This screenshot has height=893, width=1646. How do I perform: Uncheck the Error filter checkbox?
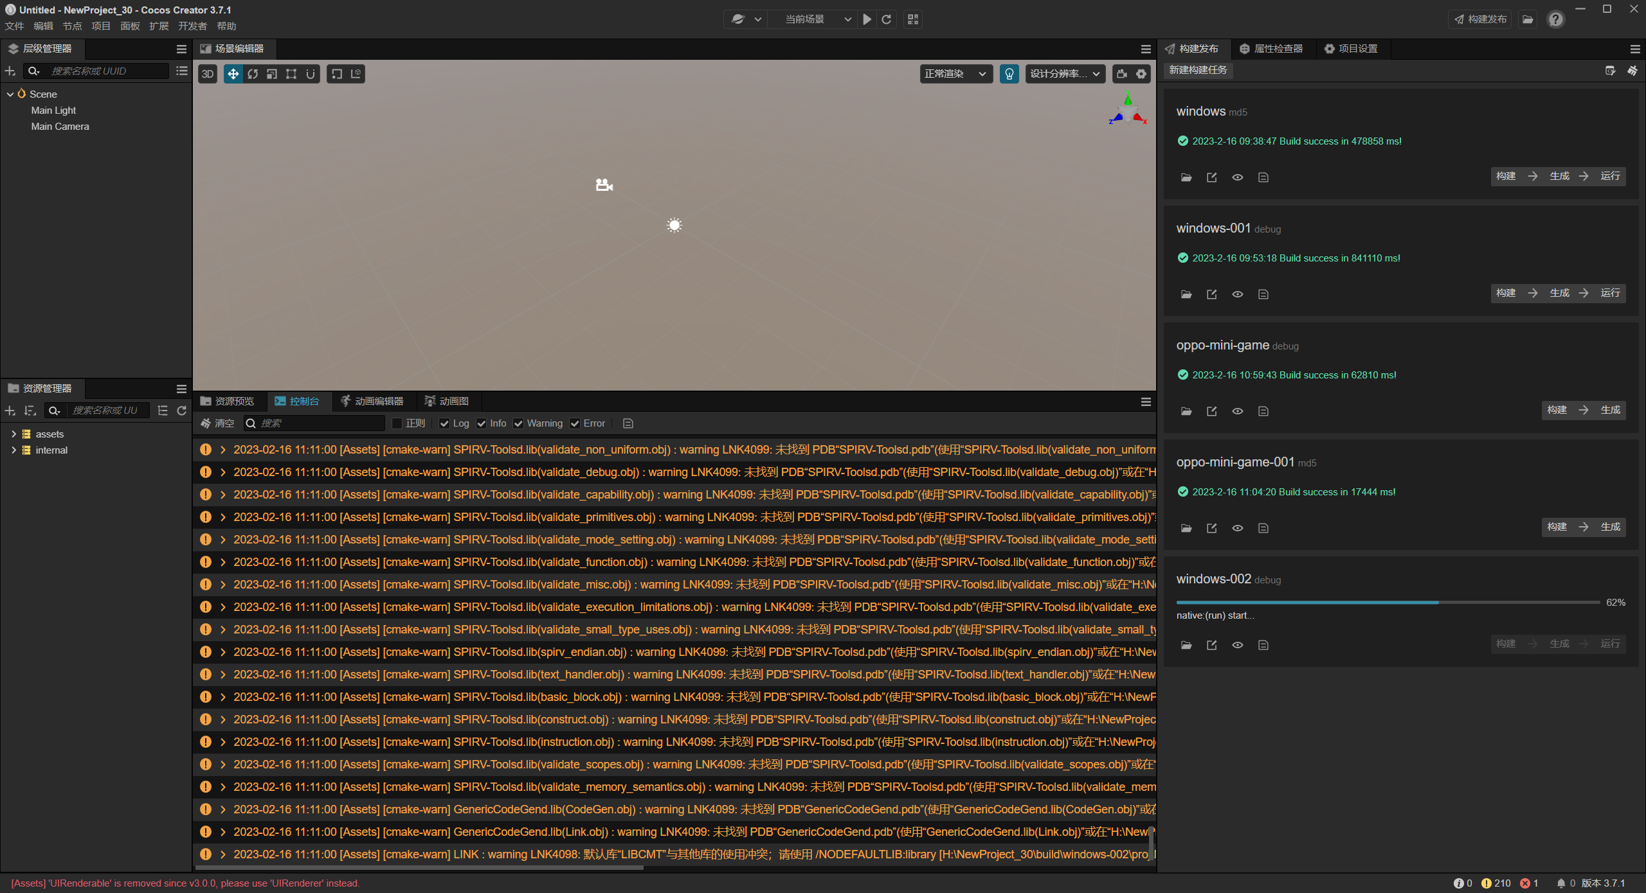tap(575, 423)
